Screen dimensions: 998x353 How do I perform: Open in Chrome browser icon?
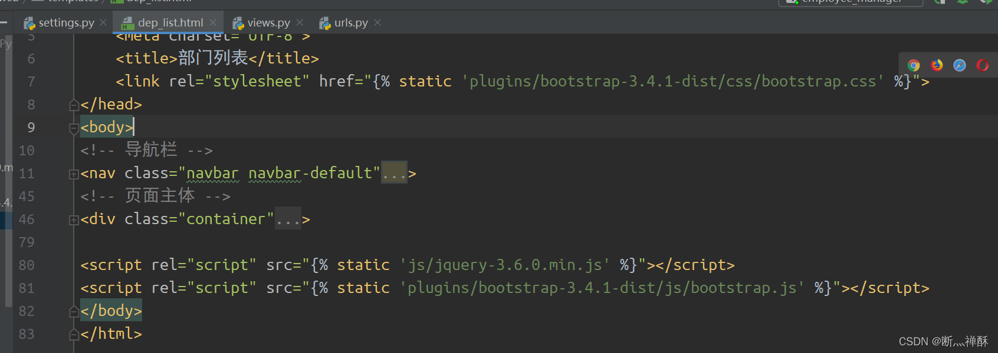(914, 65)
